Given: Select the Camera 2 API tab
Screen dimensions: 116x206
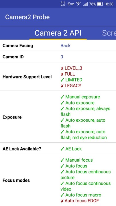Looking at the screenshot, I should [58, 33].
